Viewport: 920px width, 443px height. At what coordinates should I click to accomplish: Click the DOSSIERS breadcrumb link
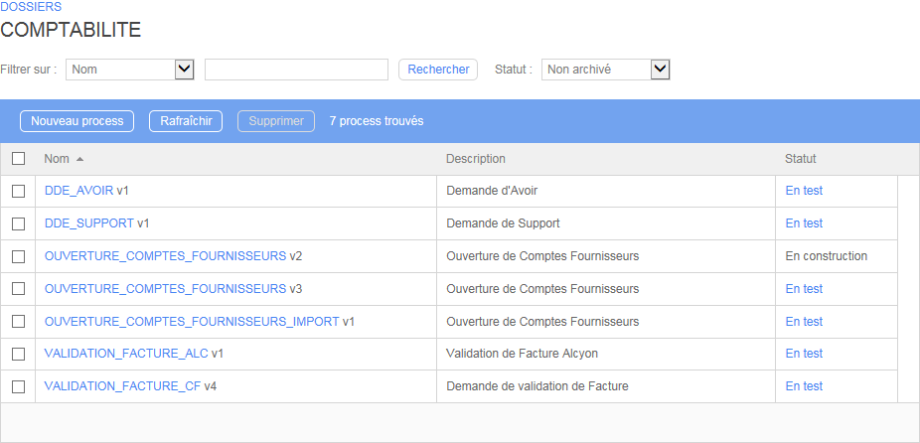click(x=31, y=7)
